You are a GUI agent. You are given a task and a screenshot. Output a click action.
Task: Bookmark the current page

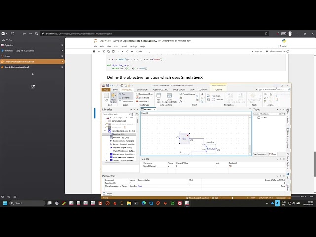266,34
